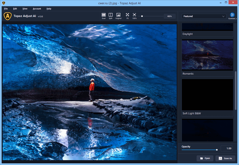
Task: Click the Open button
Action: click(x=205, y=158)
